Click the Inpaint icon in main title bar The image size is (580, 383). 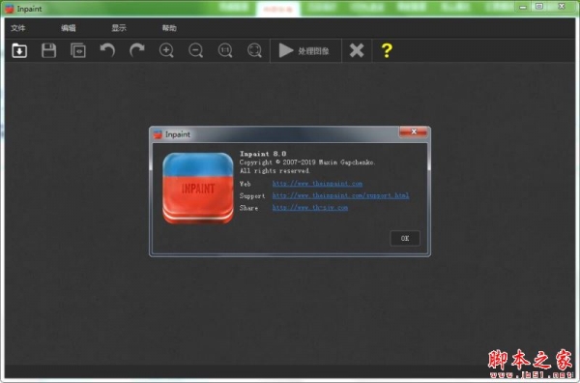tap(10, 9)
